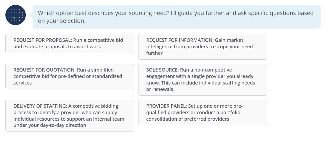The height and width of the screenshot is (145, 332).
Task: Pick the option about evaluating proposals to award work
Action: pyautogui.click(x=70, y=43)
